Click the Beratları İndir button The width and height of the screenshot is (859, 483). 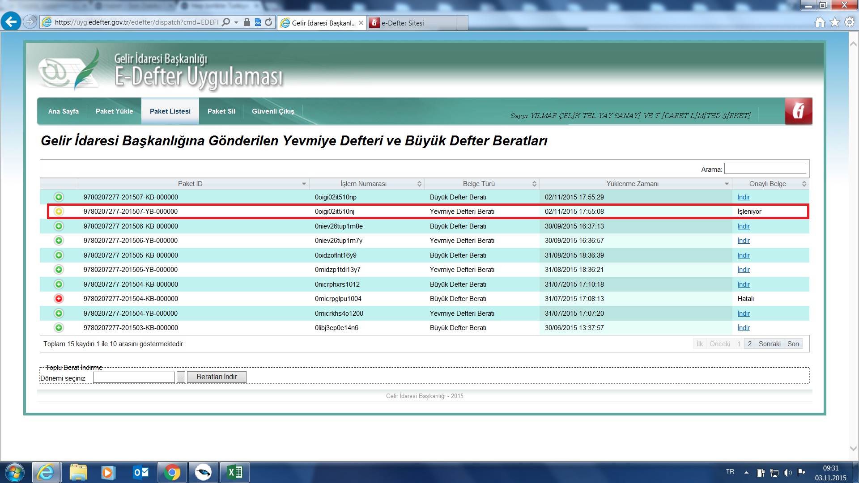(217, 377)
